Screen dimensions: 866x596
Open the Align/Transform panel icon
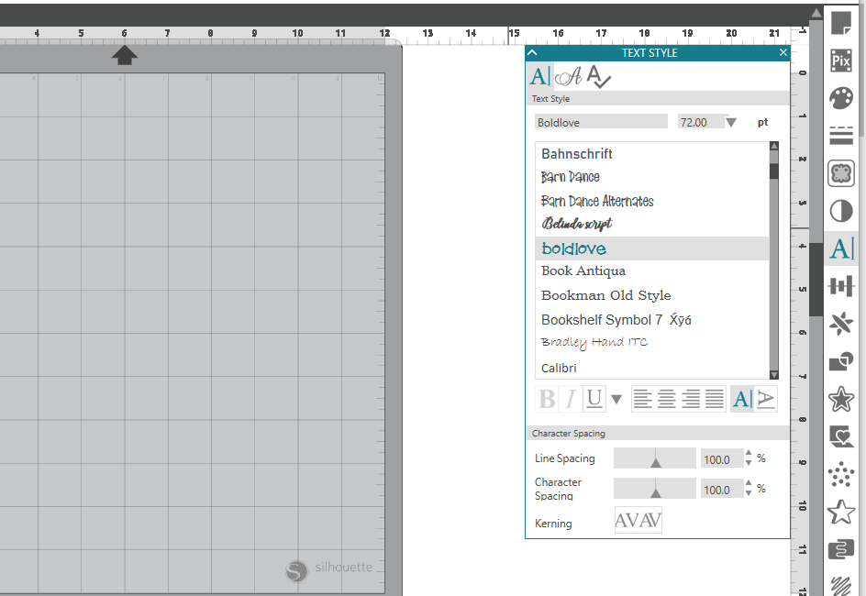841,286
